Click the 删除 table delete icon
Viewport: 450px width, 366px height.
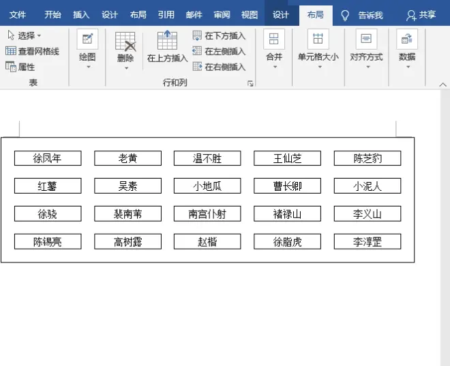(125, 42)
